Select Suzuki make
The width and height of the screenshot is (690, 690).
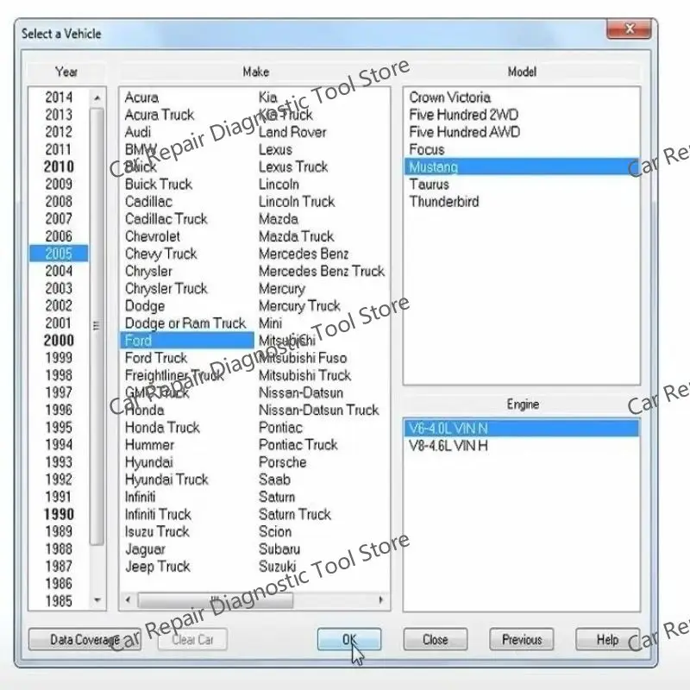[x=277, y=567]
